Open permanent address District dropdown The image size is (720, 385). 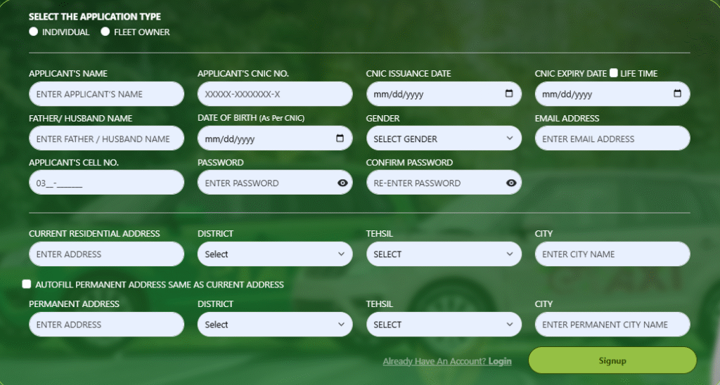pos(275,325)
